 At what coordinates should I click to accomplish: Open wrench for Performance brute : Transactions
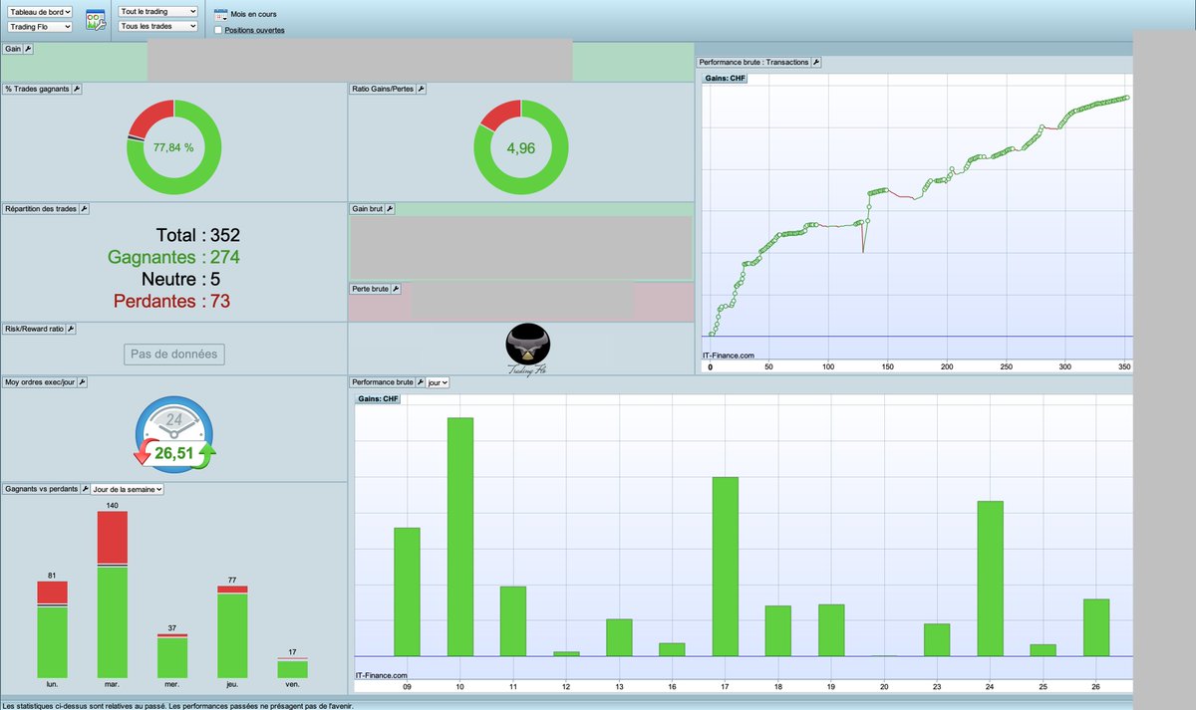point(816,62)
